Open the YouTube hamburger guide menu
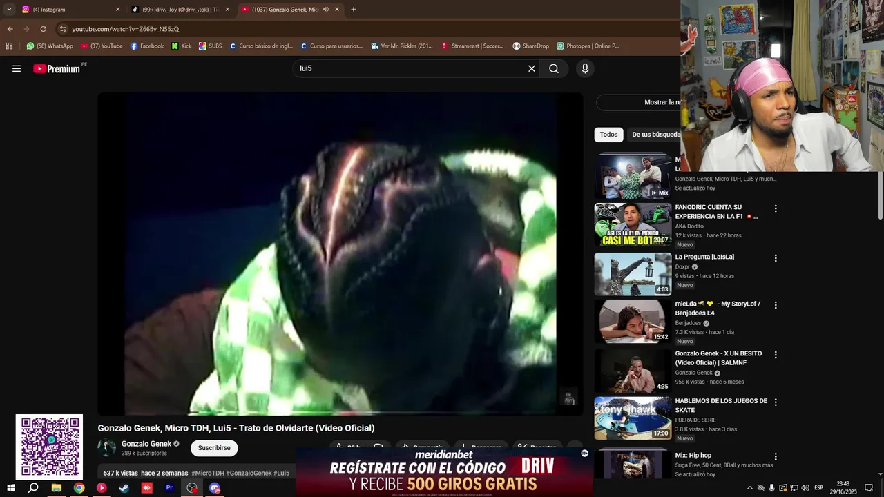 [17, 68]
